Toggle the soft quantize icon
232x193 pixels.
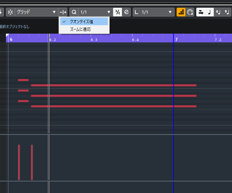117,12
